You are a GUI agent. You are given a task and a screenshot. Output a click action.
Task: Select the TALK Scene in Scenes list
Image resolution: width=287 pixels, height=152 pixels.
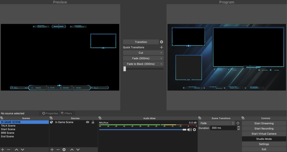coord(8,126)
